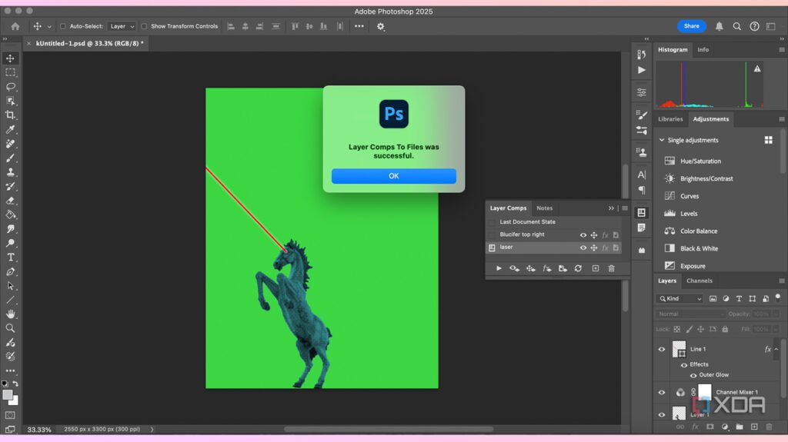Open the blend mode Normal dropdown

(x=690, y=314)
